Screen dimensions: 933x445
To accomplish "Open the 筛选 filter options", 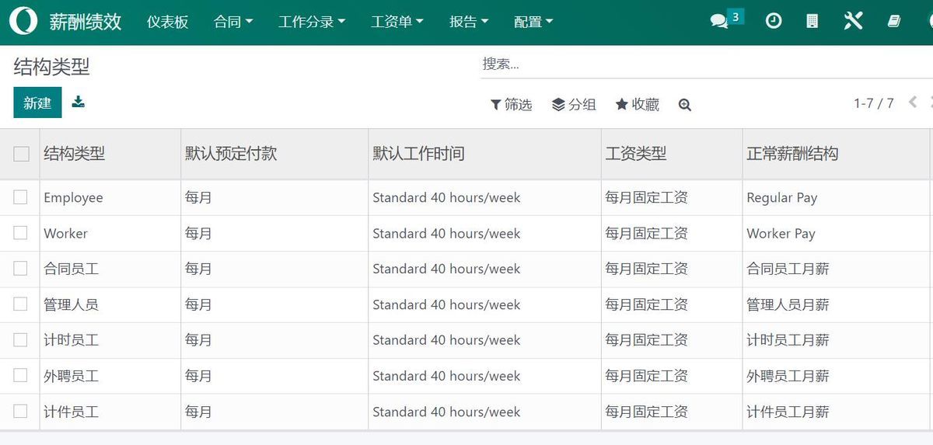I will (511, 104).
